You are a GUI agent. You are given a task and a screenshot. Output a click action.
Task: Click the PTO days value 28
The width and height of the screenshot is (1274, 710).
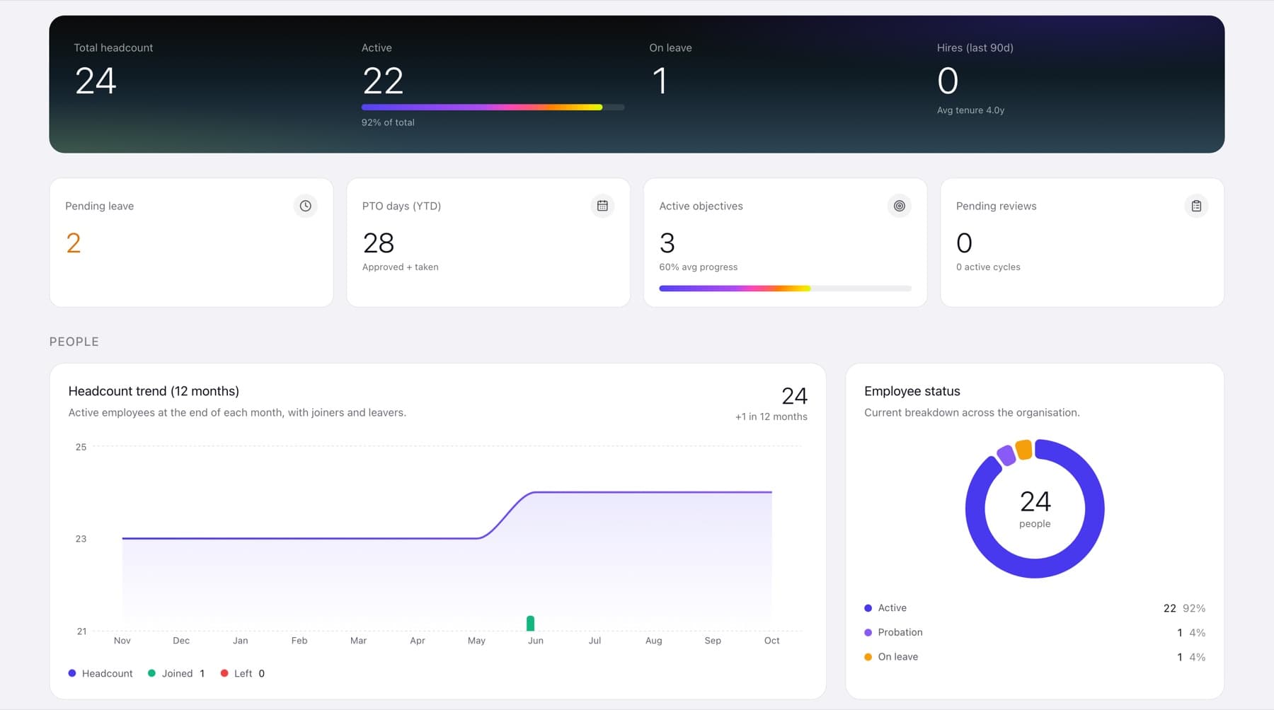379,243
